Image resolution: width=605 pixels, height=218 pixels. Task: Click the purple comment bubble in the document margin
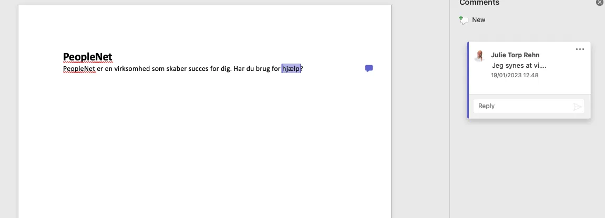369,69
